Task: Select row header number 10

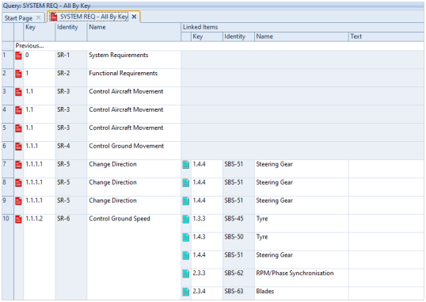Action: [8, 257]
